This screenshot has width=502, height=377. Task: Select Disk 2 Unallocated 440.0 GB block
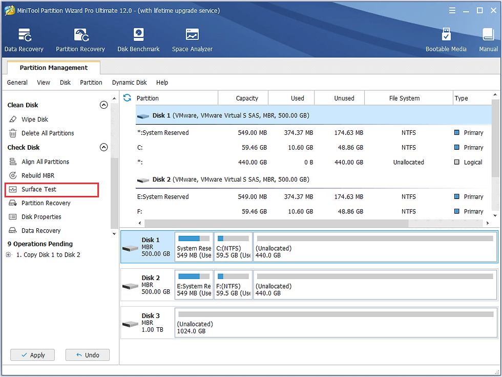(375, 285)
